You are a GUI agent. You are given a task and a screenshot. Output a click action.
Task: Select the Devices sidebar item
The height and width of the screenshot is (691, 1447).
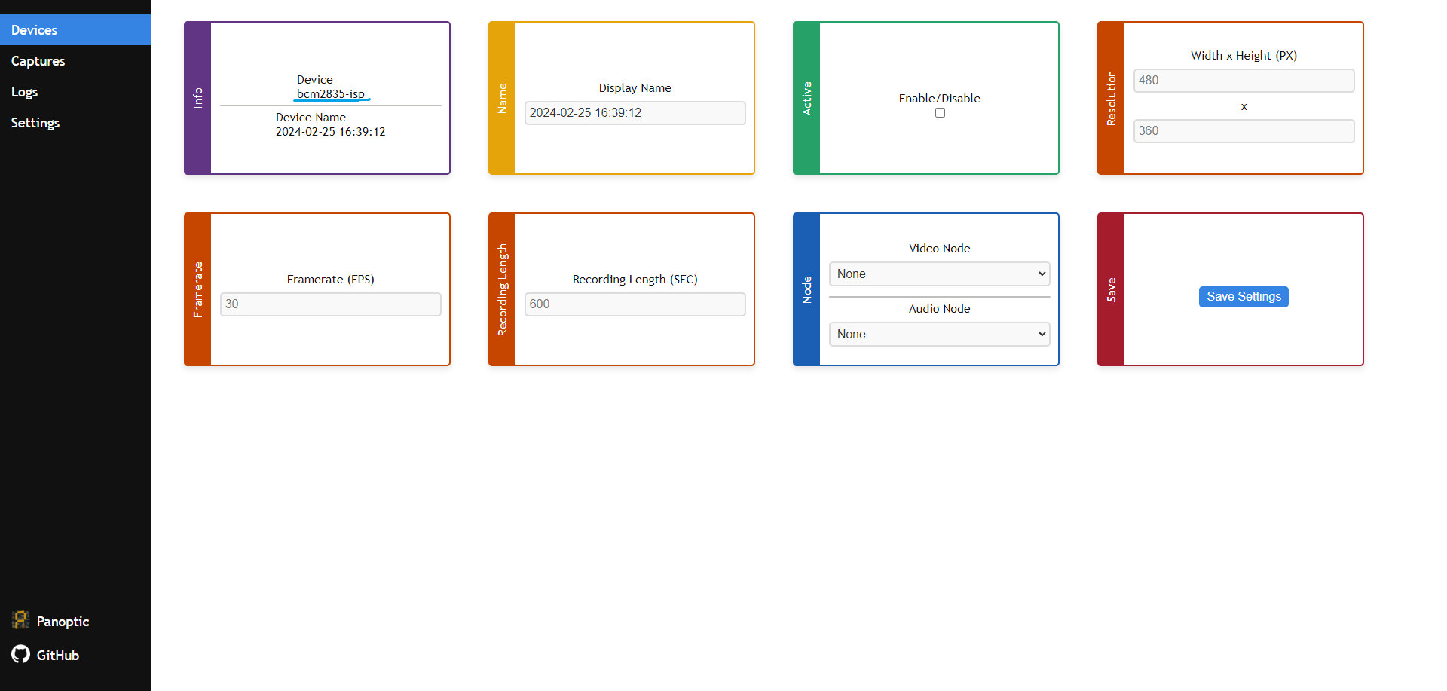(x=75, y=30)
